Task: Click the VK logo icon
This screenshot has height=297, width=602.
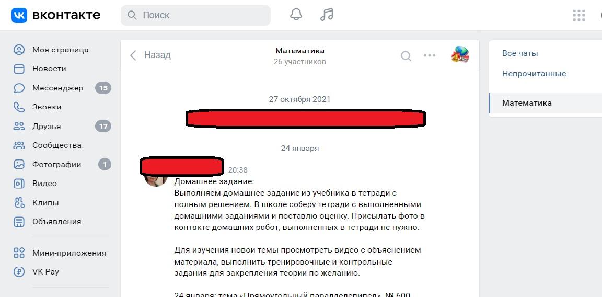Action: pos(19,15)
